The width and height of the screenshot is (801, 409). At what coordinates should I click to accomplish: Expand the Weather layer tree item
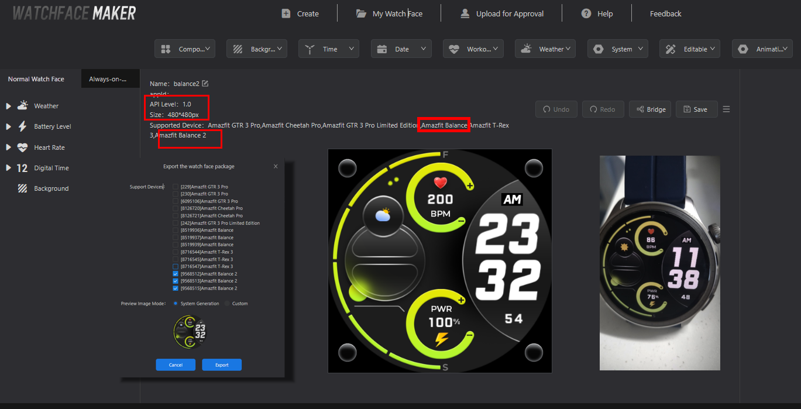click(x=8, y=106)
